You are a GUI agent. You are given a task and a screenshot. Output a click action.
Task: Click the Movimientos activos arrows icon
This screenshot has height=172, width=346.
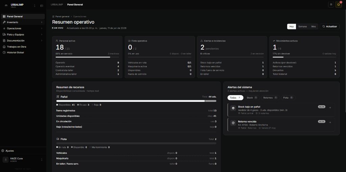tap(274, 41)
